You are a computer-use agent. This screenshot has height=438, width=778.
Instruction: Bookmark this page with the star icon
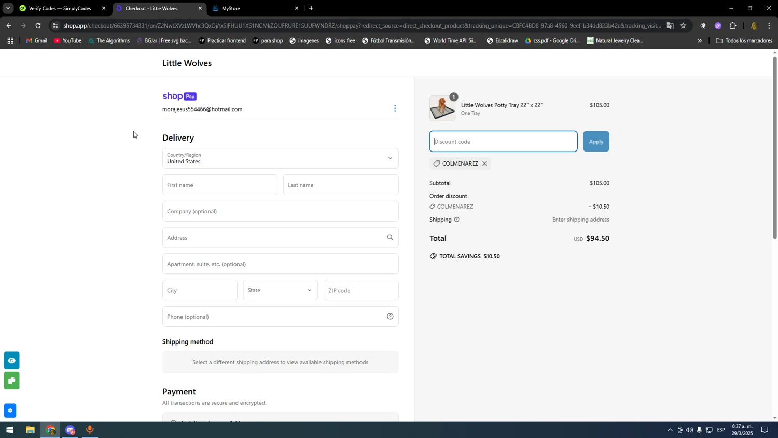683,25
